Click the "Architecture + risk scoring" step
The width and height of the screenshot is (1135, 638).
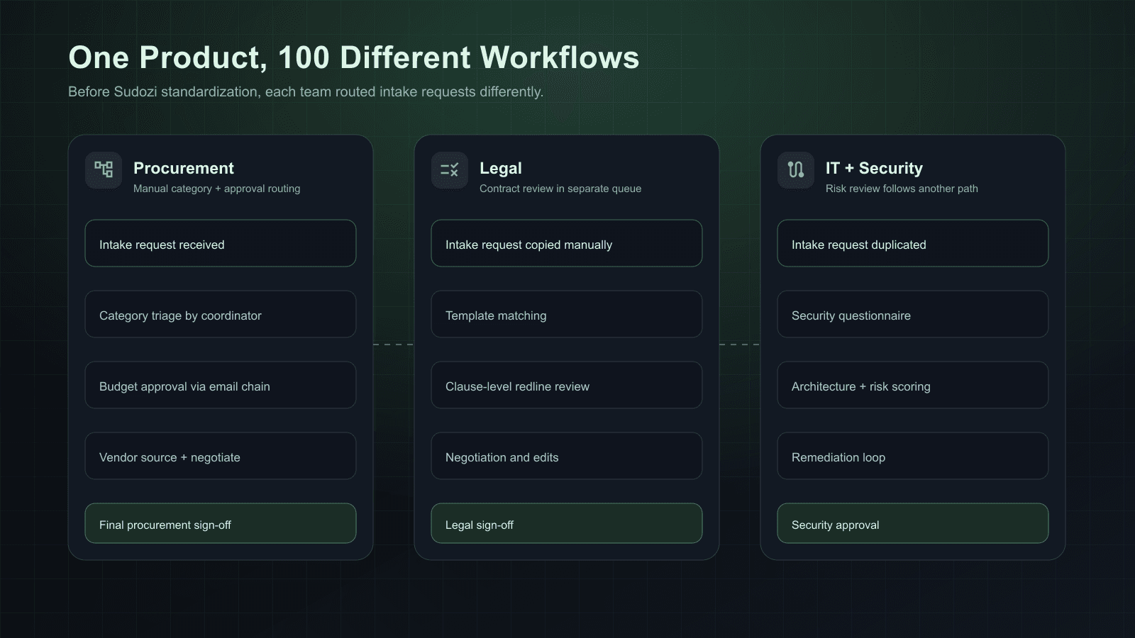tap(913, 385)
